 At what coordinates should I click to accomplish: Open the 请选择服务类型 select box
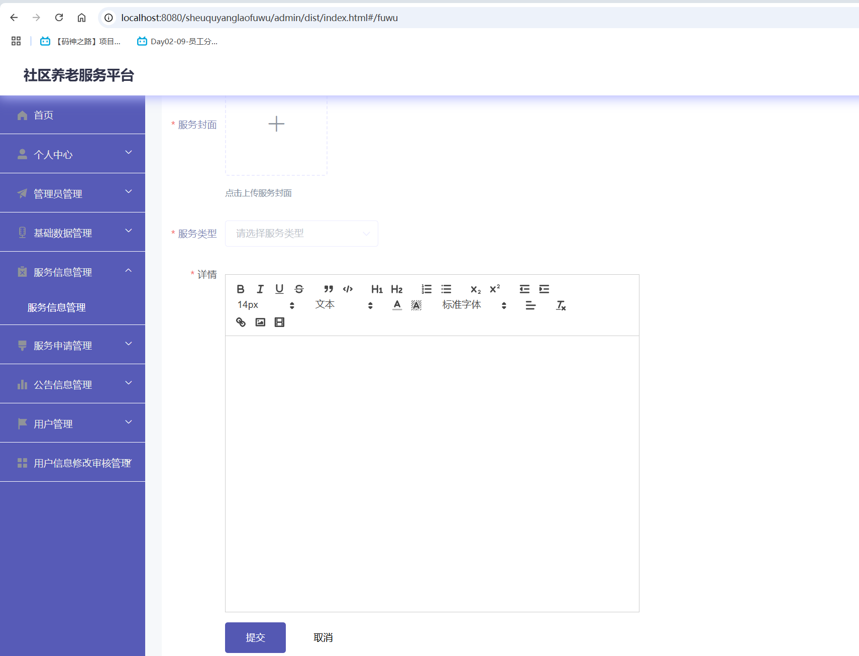pos(301,234)
